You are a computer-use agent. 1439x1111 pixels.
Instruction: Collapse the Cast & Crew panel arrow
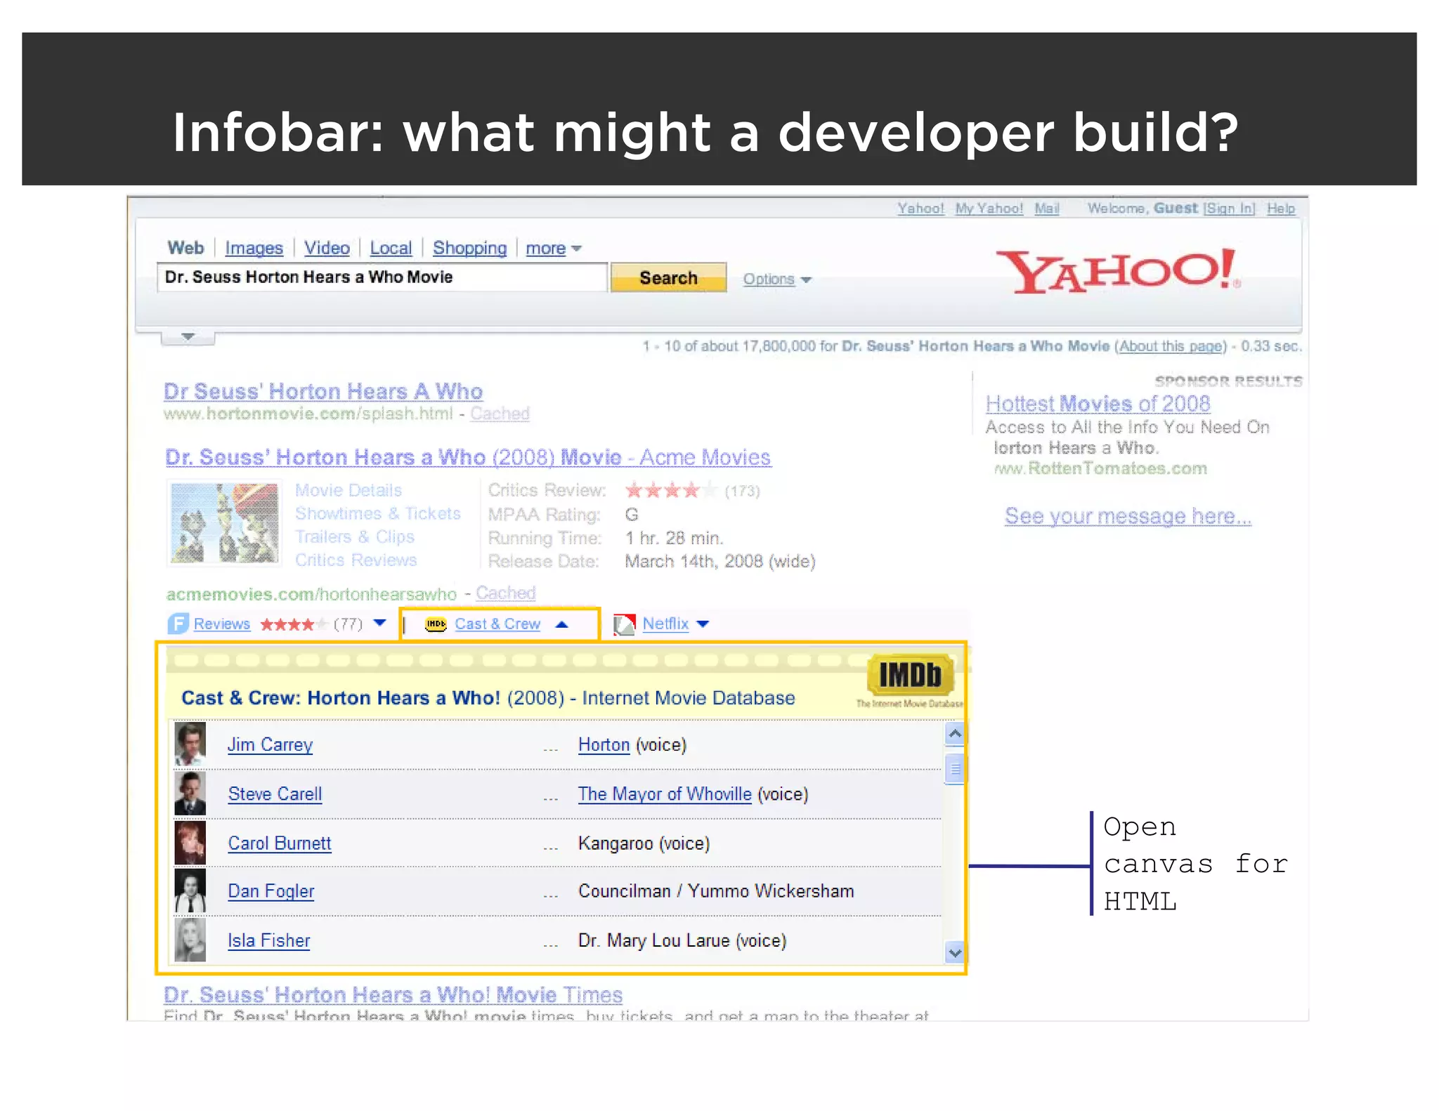click(561, 624)
